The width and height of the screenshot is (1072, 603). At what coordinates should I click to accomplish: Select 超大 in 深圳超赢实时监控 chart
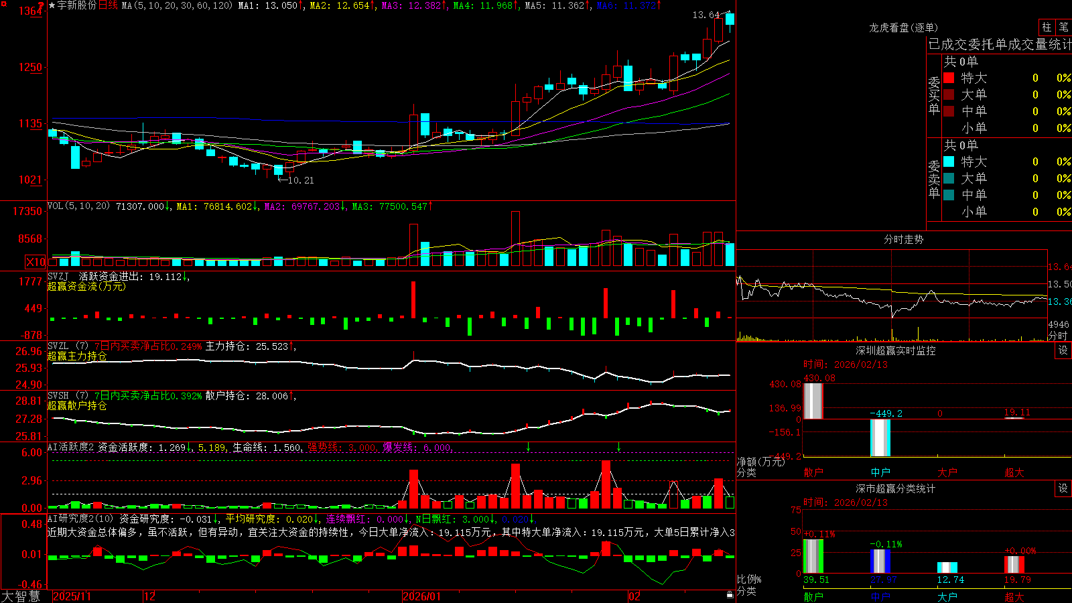(1014, 472)
